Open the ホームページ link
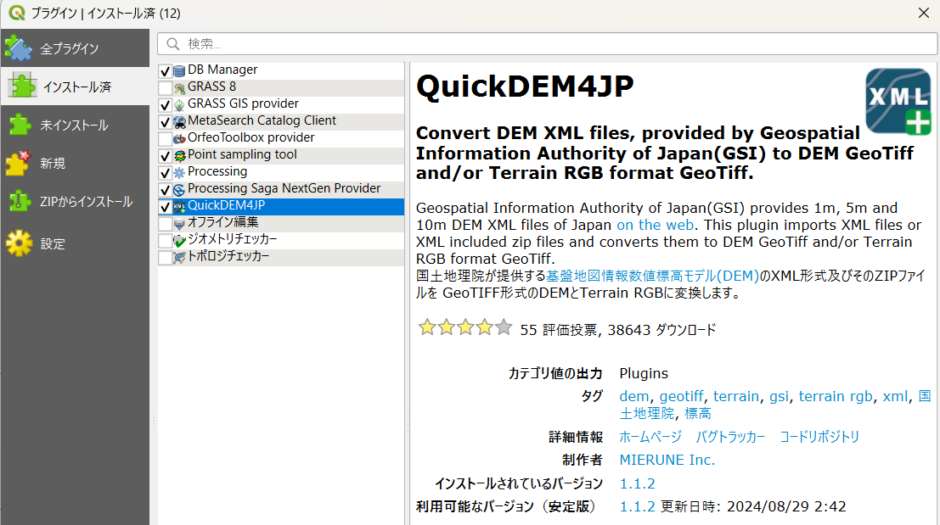The width and height of the screenshot is (940, 525). [x=650, y=437]
